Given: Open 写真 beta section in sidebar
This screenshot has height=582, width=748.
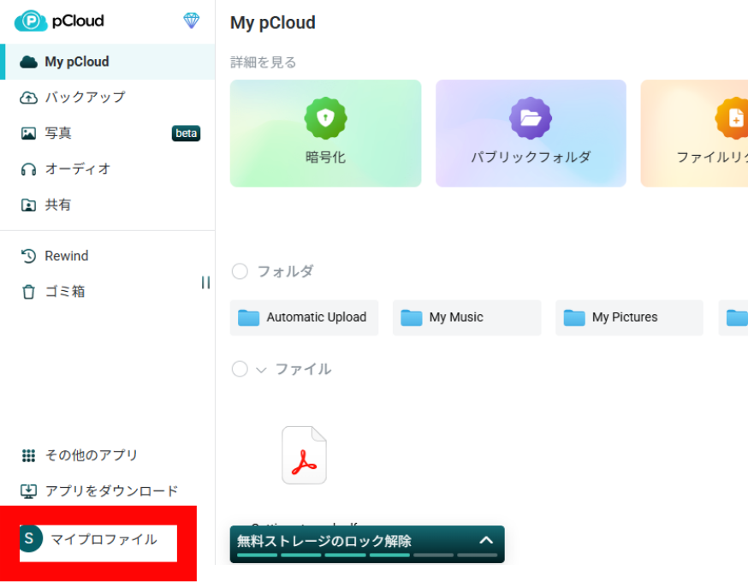Looking at the screenshot, I should tap(58, 134).
